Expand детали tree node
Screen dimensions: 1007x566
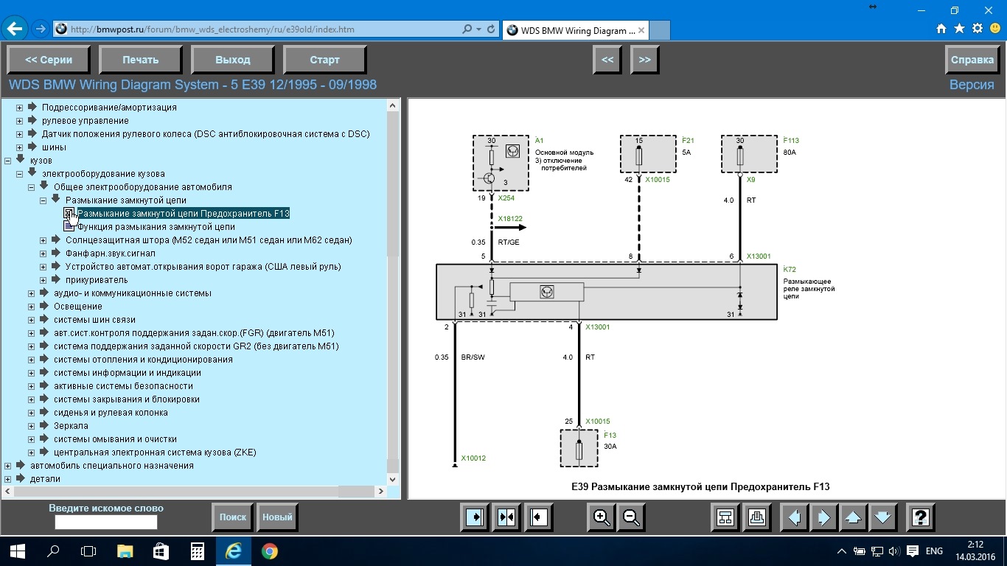(8, 479)
